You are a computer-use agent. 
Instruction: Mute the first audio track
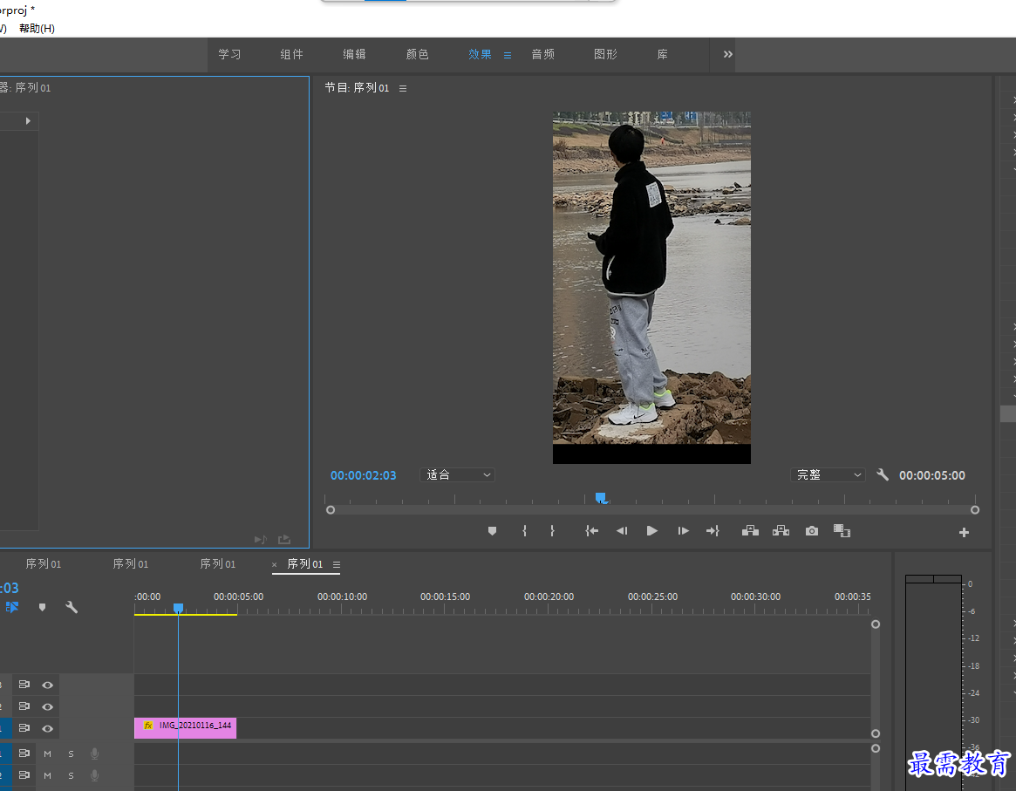(x=47, y=754)
